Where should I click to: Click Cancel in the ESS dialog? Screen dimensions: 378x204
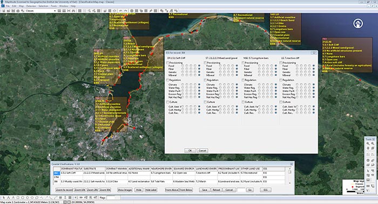(x=202, y=150)
